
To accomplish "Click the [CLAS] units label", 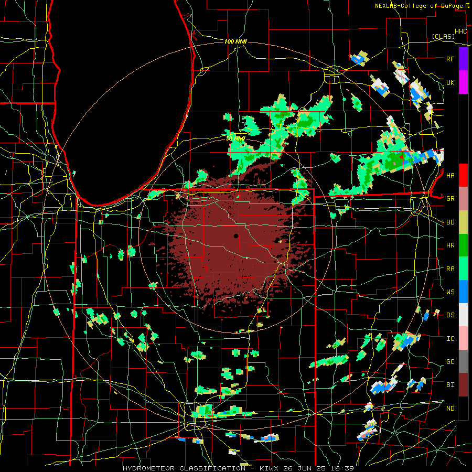I will coord(443,36).
